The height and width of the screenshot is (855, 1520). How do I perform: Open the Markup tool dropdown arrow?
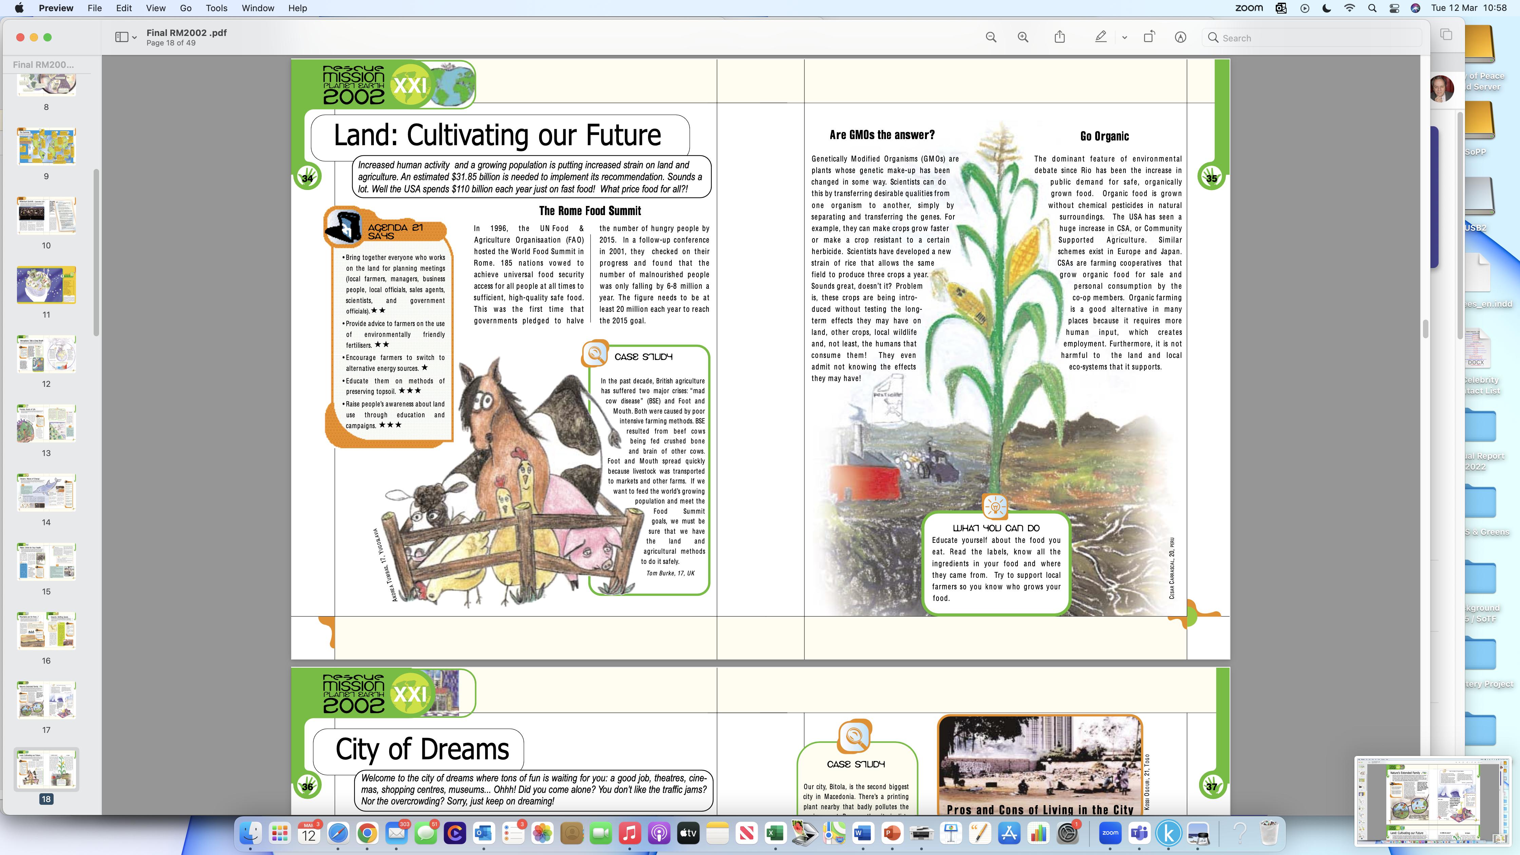(x=1125, y=38)
